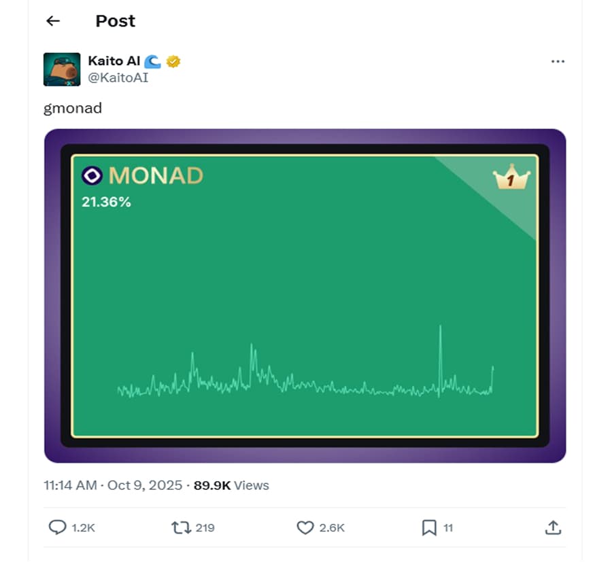Open the three-dot more options menu
Screen dimensions: 610x562
pyautogui.click(x=558, y=62)
